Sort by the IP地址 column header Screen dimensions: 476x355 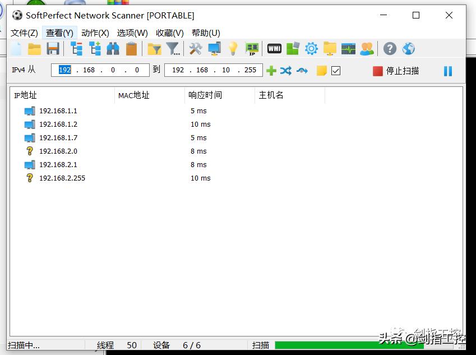pos(25,95)
